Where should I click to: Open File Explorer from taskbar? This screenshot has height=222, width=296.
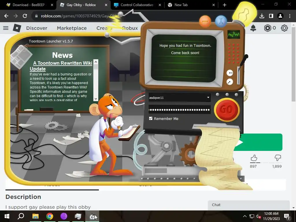click(x=35, y=216)
